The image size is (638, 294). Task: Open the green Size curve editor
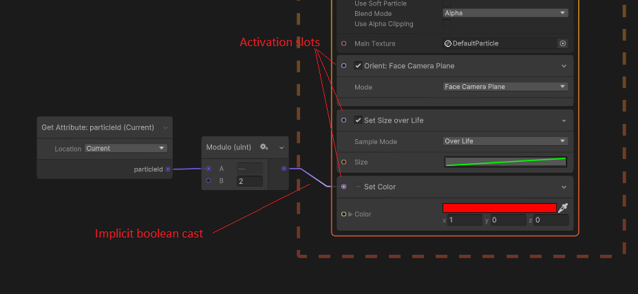505,162
